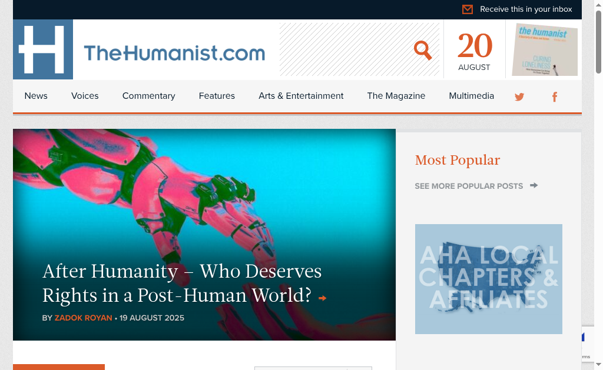Image resolution: width=603 pixels, height=370 pixels.
Task: Open the Twitter bird icon link
Action: pos(519,97)
